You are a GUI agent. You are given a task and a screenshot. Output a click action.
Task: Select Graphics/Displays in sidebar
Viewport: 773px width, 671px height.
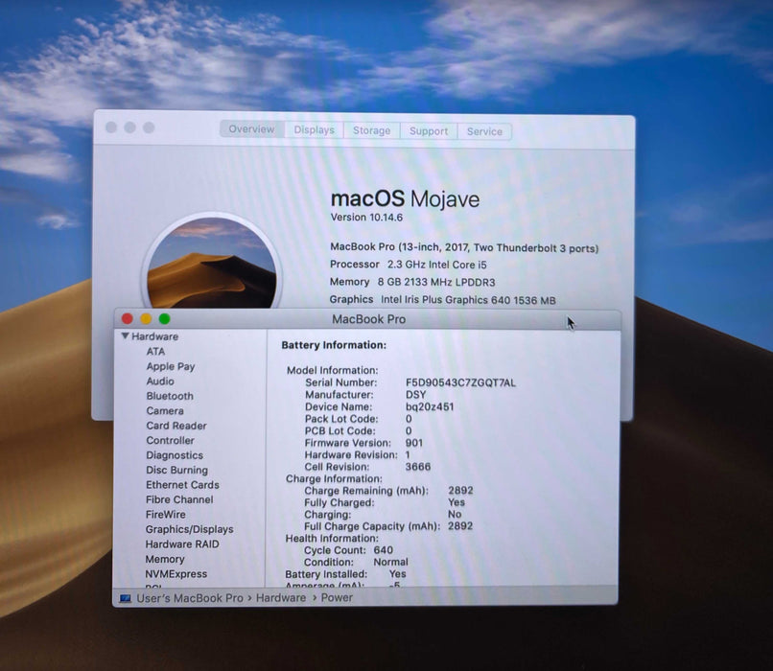pos(189,529)
